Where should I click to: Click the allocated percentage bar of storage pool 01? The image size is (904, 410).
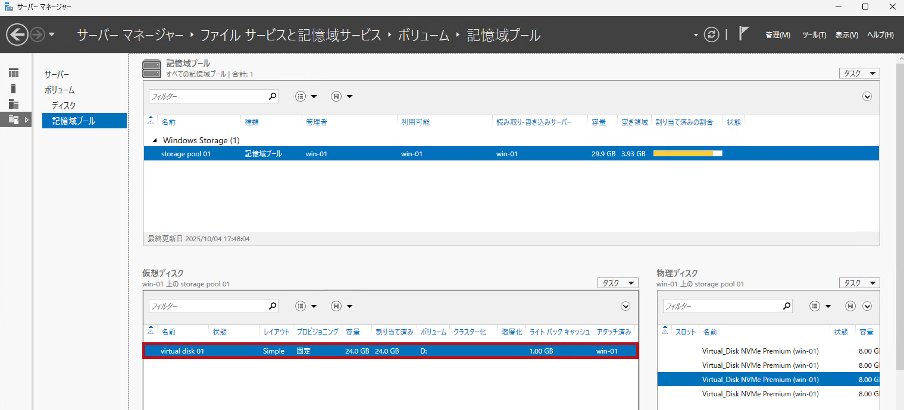pos(687,153)
